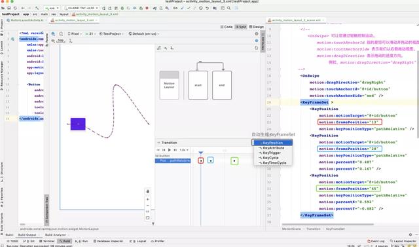Open the Default (en-us) locale dropdown

click(x=144, y=33)
